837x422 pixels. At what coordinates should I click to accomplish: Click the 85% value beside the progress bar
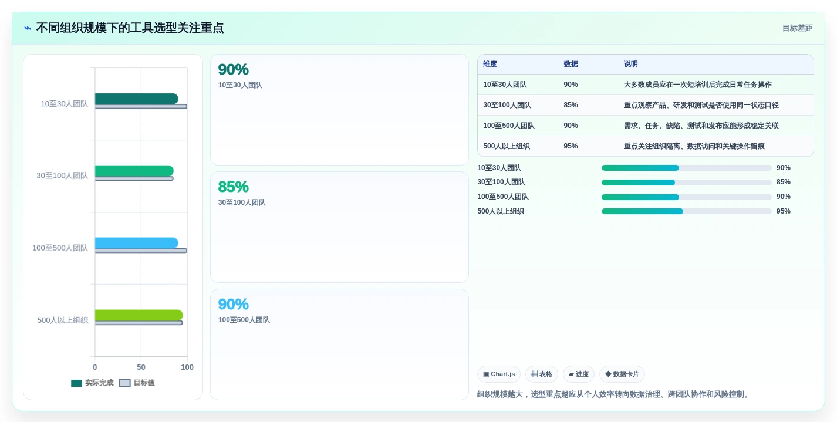pyautogui.click(x=784, y=182)
